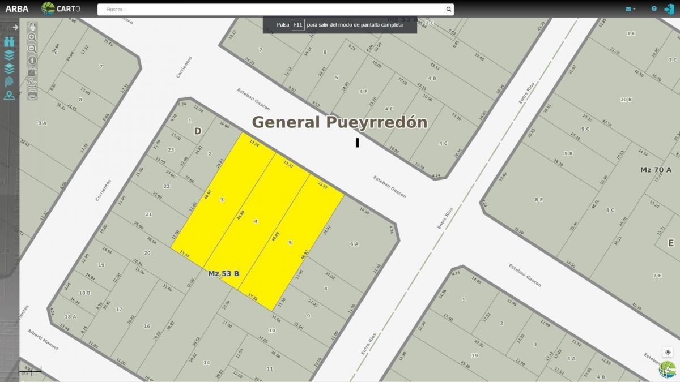Click parcel 18 B on the map
Viewport: 680px width, 382px height.
[x=84, y=293]
